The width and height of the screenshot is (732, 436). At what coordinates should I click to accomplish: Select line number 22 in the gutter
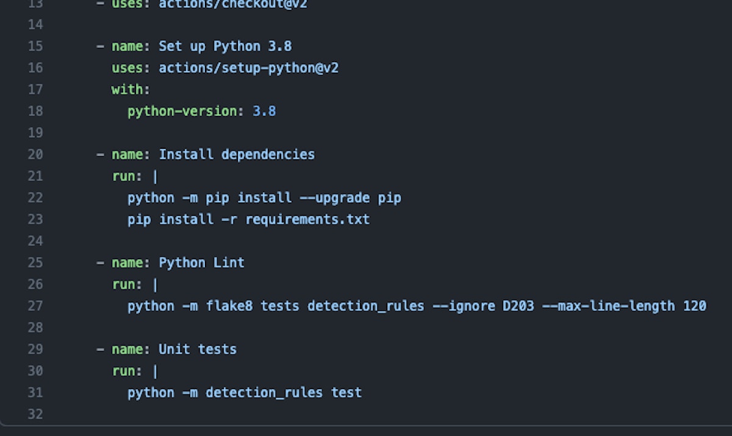click(x=35, y=198)
